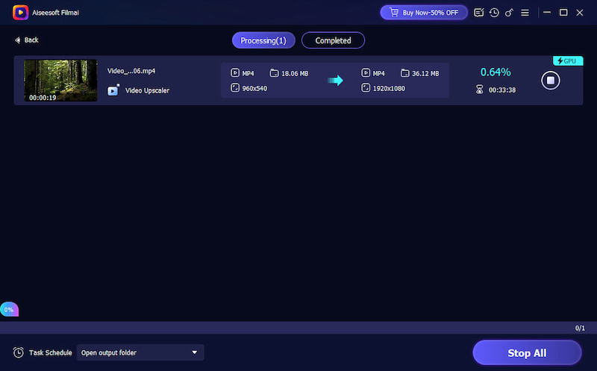
Task: Click the Aiseesoft Filmai logo
Action: click(20, 13)
